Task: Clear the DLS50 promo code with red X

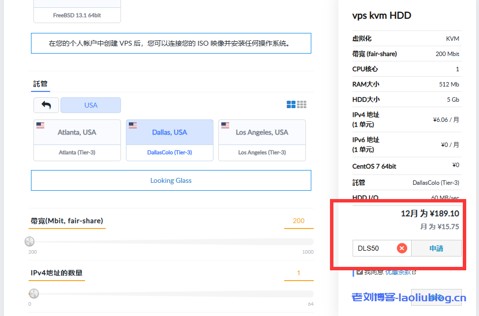Action: pos(402,248)
